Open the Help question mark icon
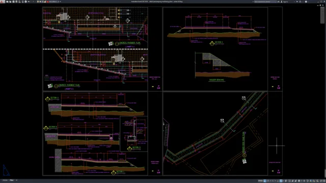 pos(306,2)
